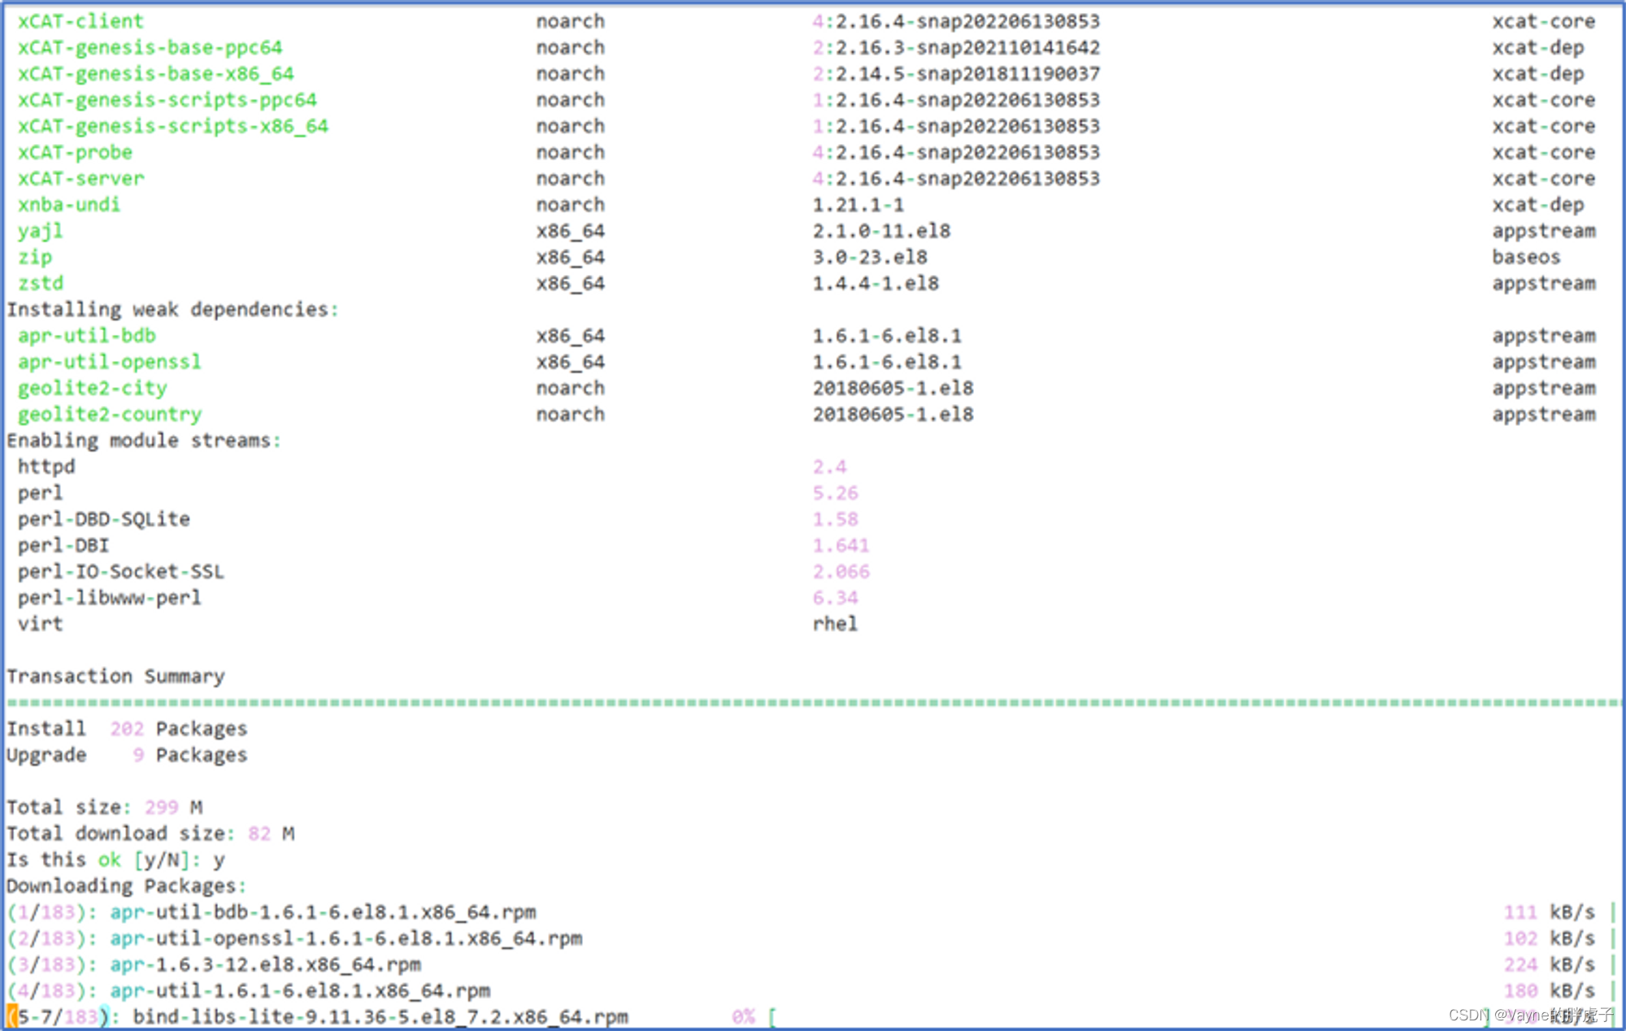Select the zip package name
The image size is (1626, 1031).
(35, 257)
